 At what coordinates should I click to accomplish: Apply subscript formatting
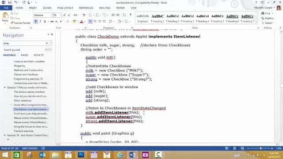pos(57,22)
